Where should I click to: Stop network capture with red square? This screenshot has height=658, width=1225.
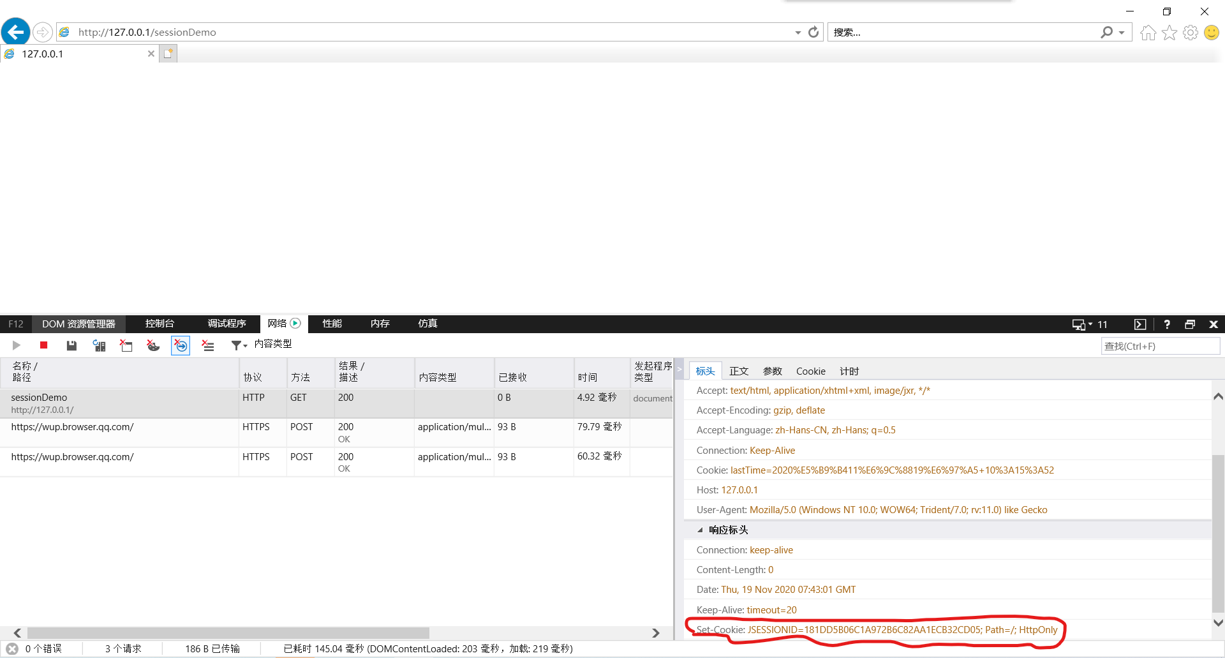43,345
